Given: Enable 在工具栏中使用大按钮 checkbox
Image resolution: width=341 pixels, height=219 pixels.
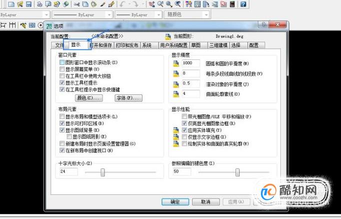Looking at the screenshot, I should (62, 76).
